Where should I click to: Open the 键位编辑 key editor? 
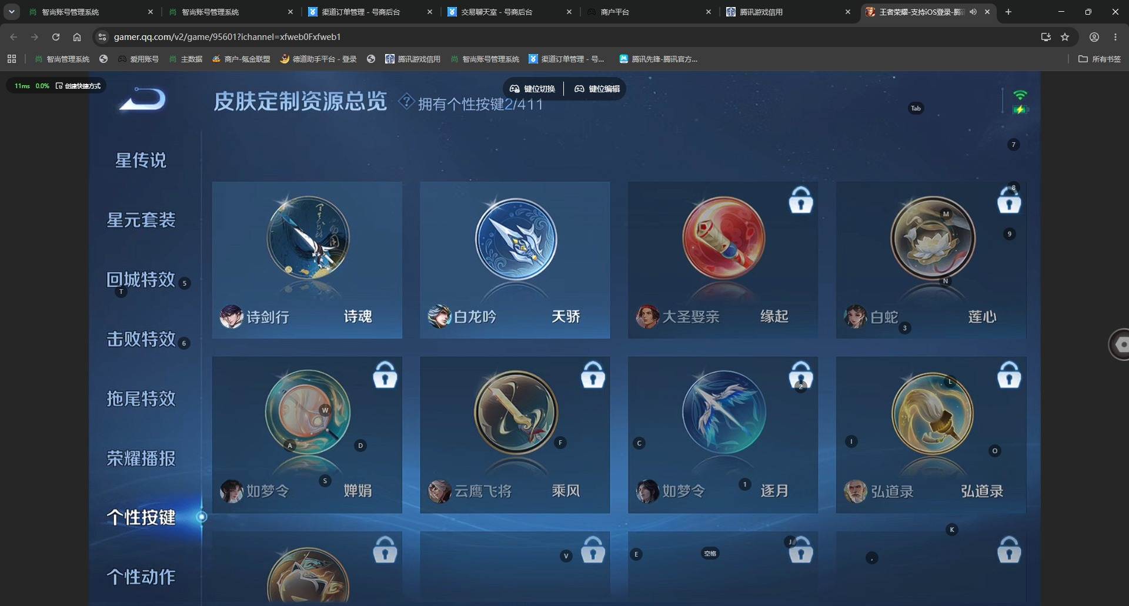(x=597, y=89)
